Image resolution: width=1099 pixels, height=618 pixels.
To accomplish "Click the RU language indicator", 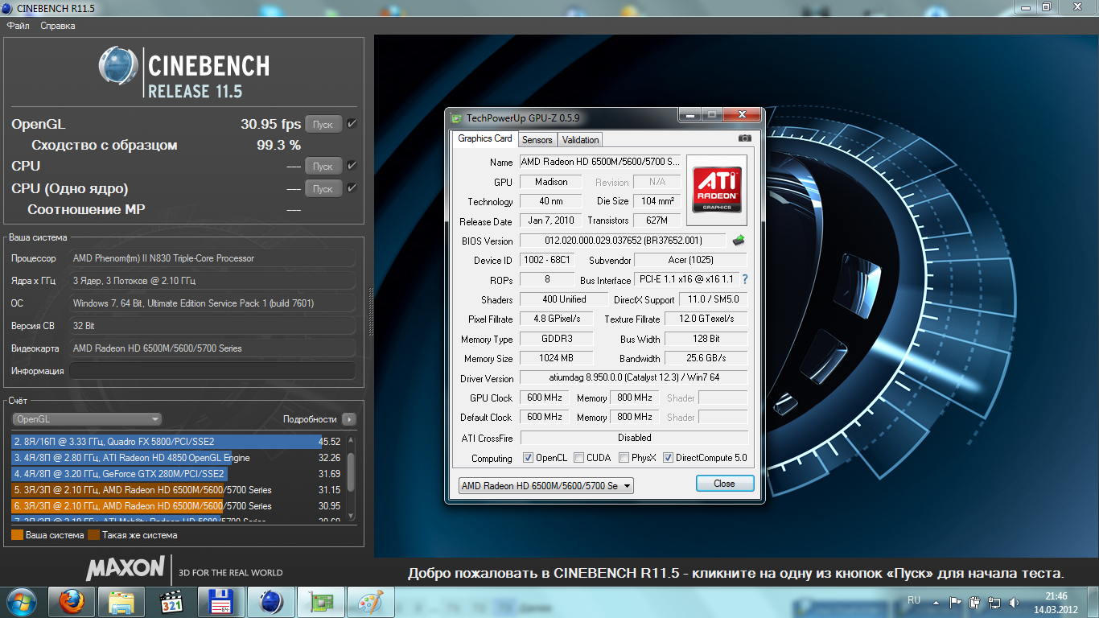I will [x=914, y=600].
